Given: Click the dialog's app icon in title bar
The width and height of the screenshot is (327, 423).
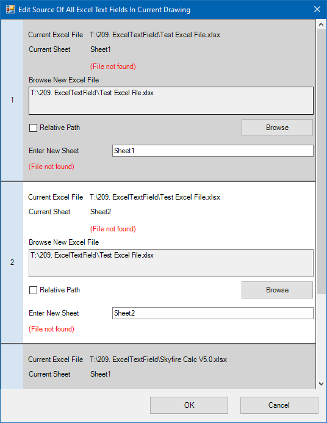Looking at the screenshot, I should 10,9.
